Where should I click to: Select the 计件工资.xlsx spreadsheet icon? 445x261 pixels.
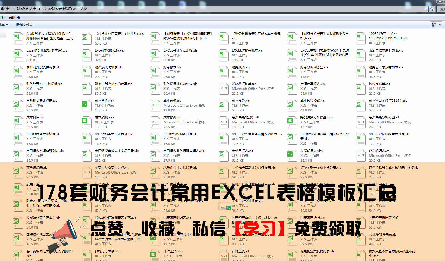(155, 255)
